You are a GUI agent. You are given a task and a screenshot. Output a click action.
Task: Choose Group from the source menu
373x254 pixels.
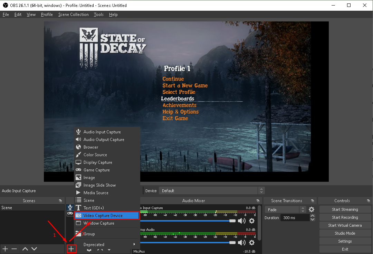(x=107, y=234)
